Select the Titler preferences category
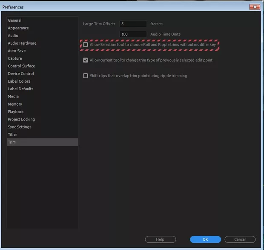 pyautogui.click(x=12, y=135)
